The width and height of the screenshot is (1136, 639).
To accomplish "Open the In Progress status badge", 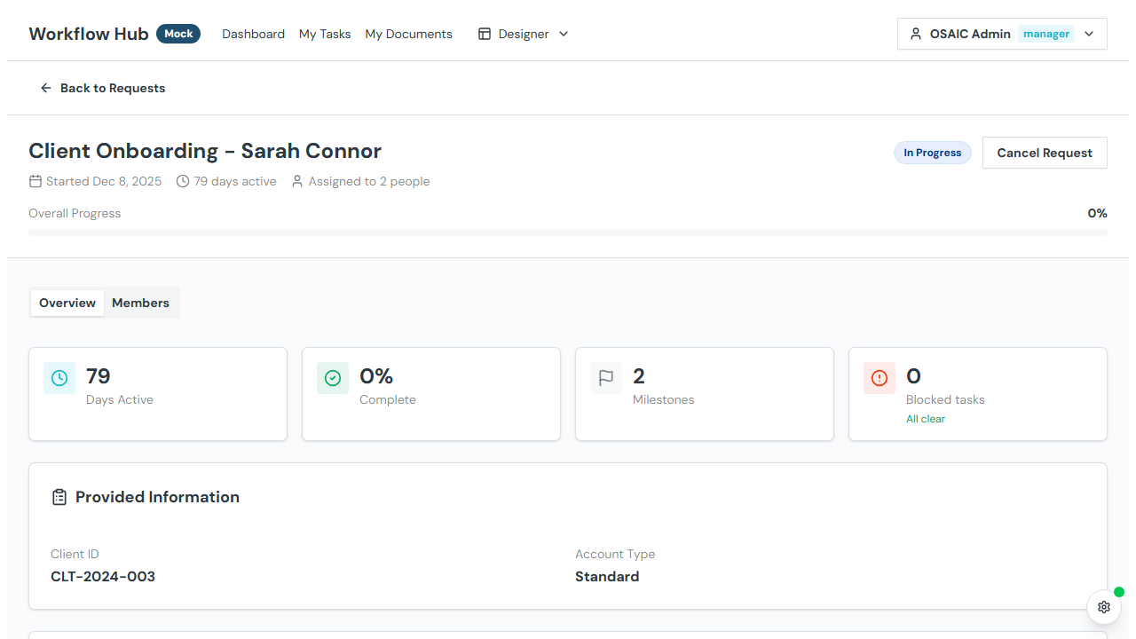I will pos(932,153).
